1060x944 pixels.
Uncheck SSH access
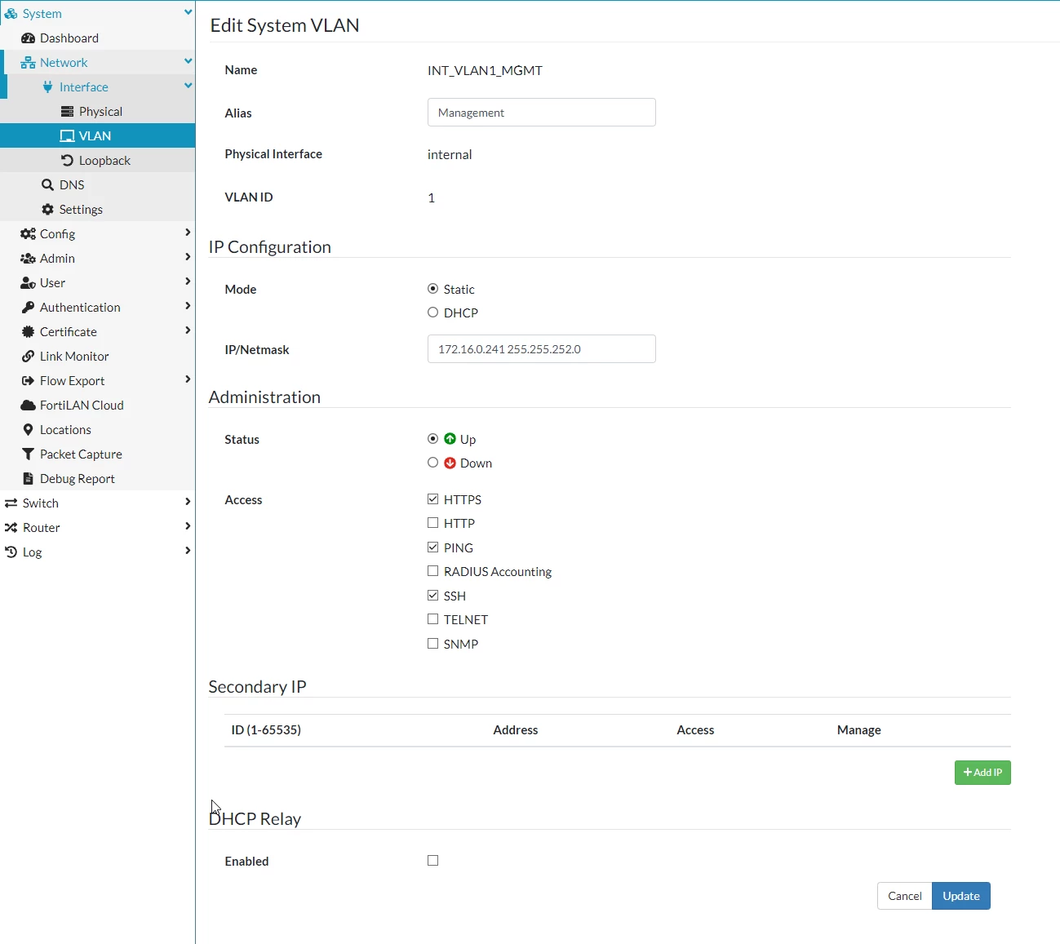click(433, 596)
